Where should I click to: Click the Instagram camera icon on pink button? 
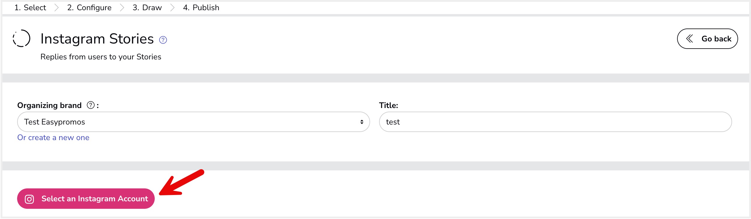29,199
